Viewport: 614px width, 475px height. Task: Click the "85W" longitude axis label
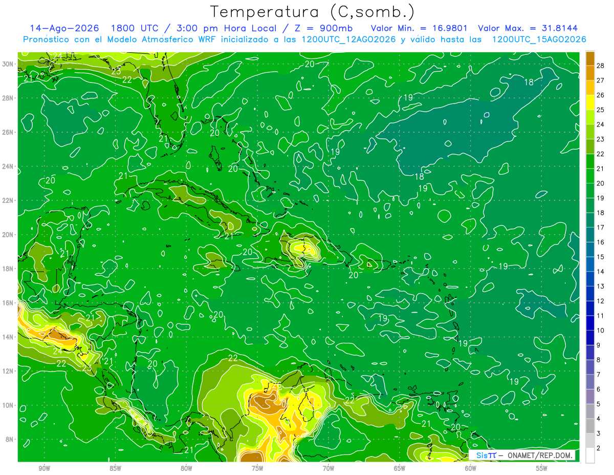pyautogui.click(x=115, y=468)
